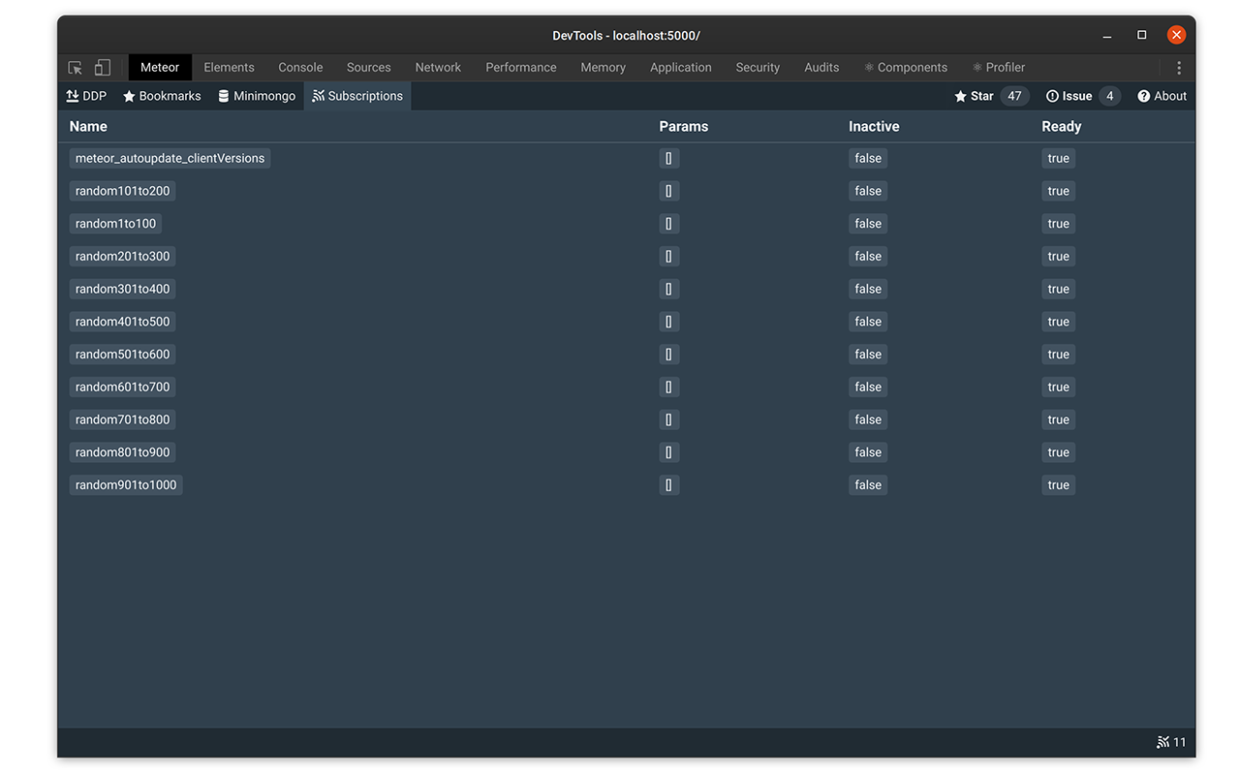The height and width of the screenshot is (775, 1240).
Task: Select the random401to500 subscription name
Action: [122, 322]
